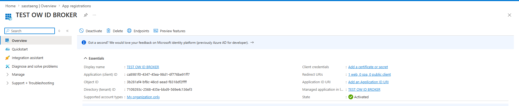Close the app registration blade
The height and width of the screenshot is (106, 519).
(x=509, y=15)
